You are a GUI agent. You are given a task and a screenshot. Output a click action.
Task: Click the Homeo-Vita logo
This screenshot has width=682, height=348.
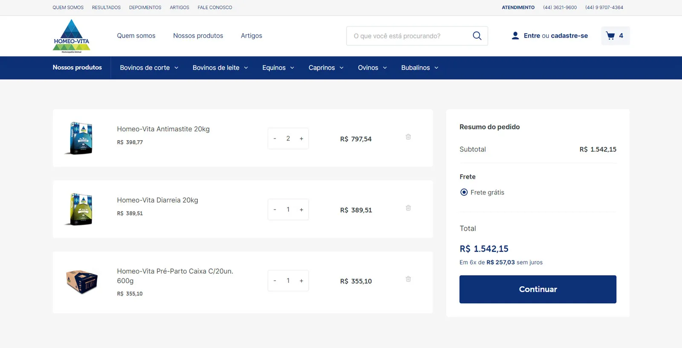click(72, 36)
